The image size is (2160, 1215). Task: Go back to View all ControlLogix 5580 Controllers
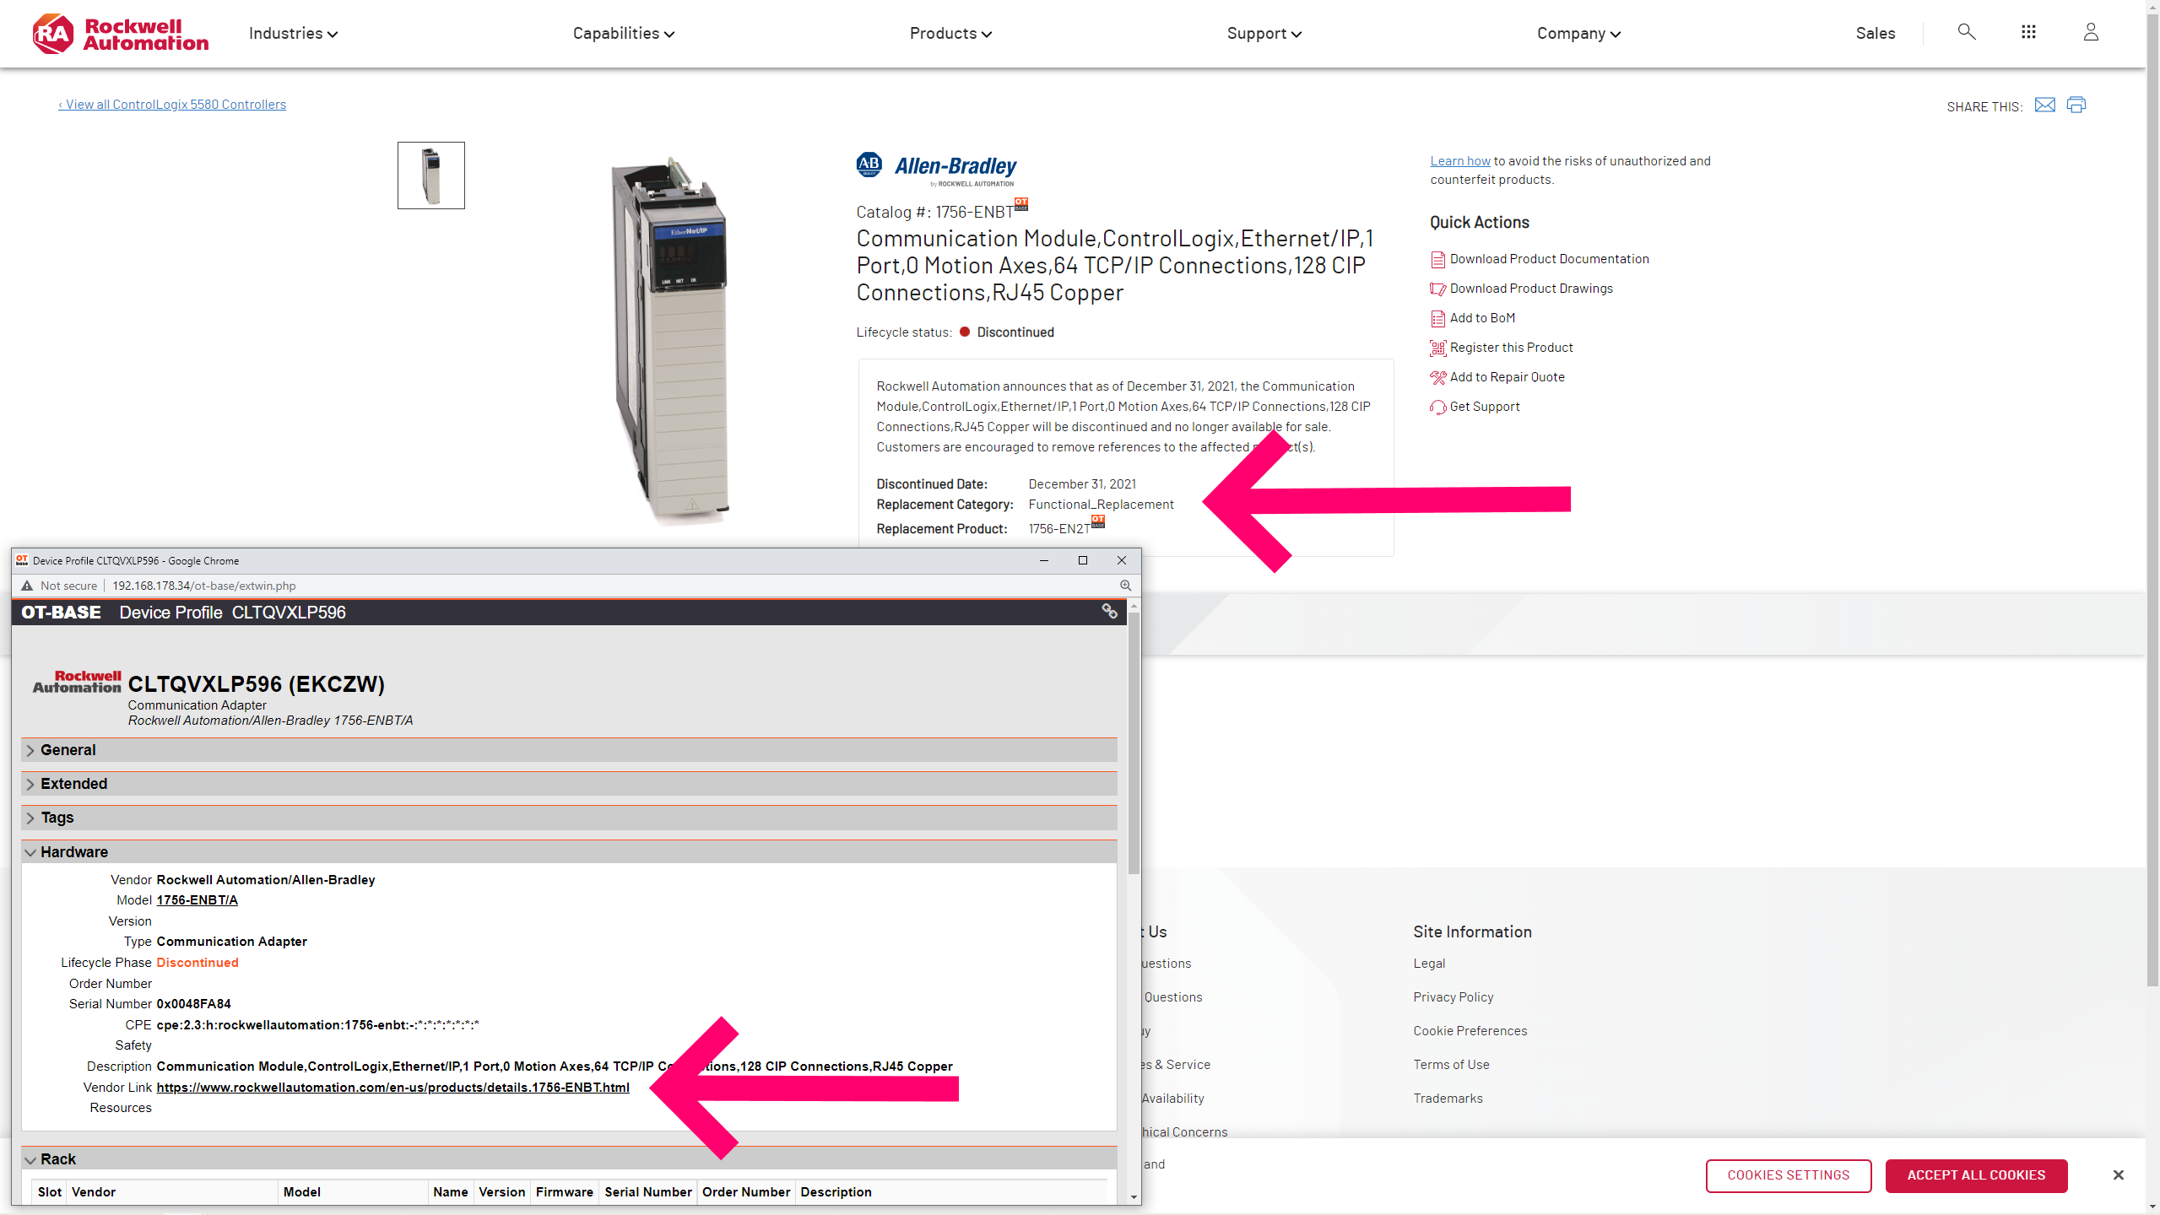(172, 105)
